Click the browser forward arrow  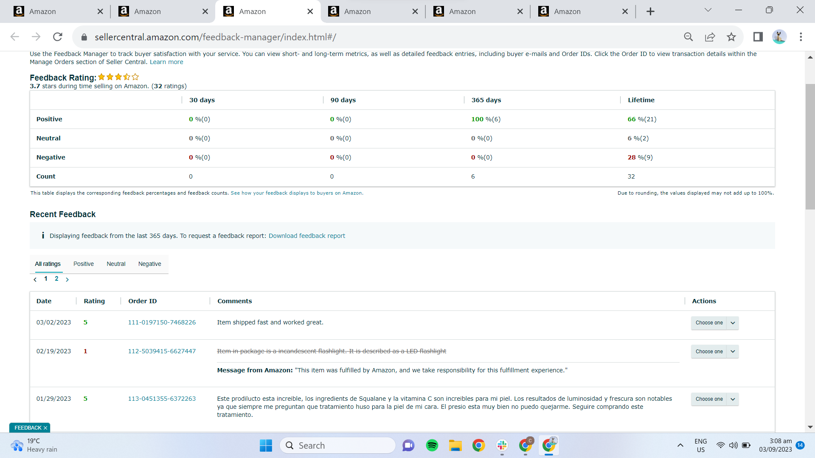click(x=36, y=37)
